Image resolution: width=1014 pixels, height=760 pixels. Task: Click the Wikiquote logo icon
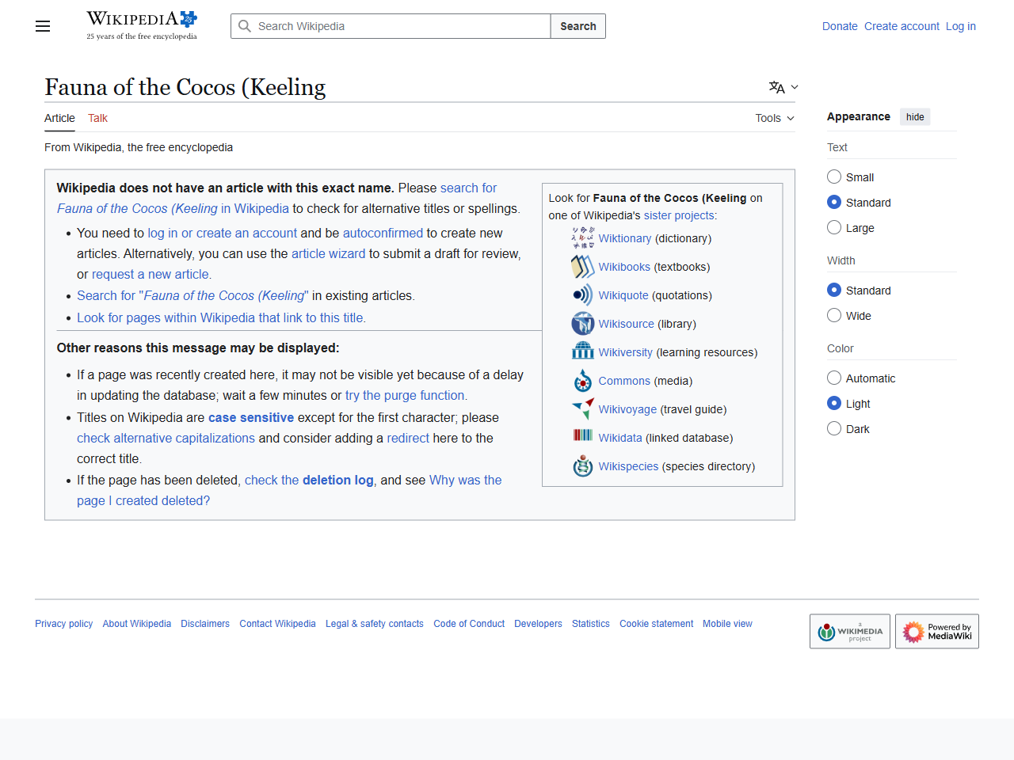[583, 295]
